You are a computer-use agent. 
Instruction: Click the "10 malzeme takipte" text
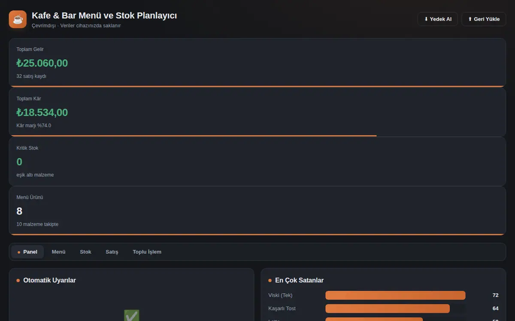click(x=37, y=224)
